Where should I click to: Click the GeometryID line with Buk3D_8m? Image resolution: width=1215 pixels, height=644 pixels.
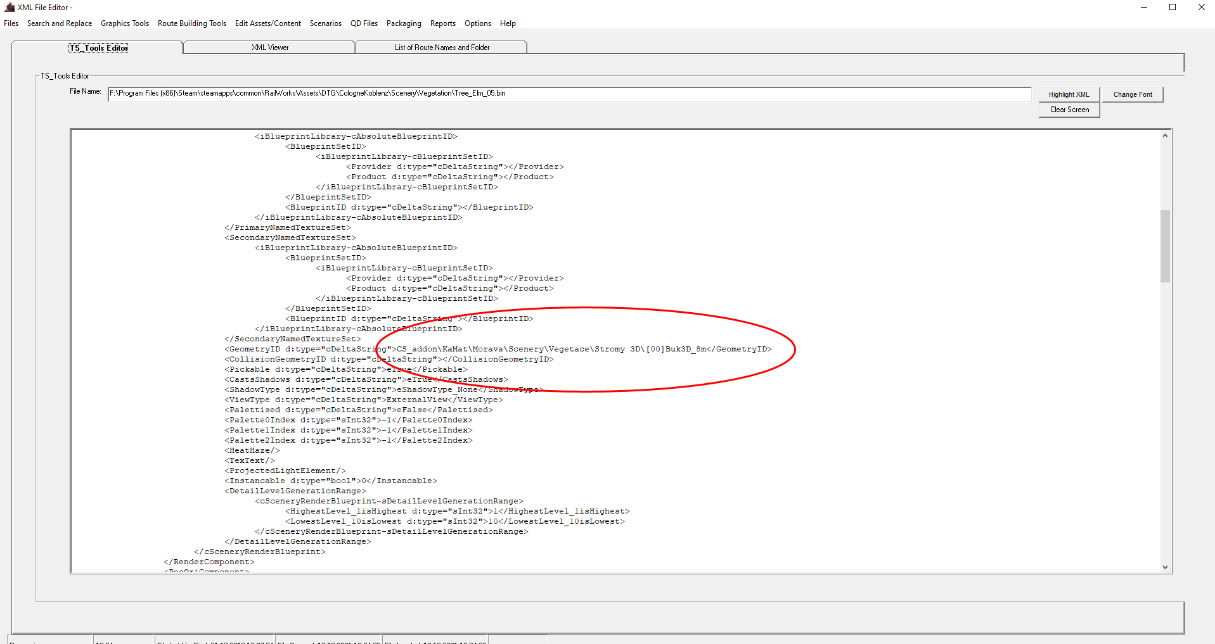(498, 349)
